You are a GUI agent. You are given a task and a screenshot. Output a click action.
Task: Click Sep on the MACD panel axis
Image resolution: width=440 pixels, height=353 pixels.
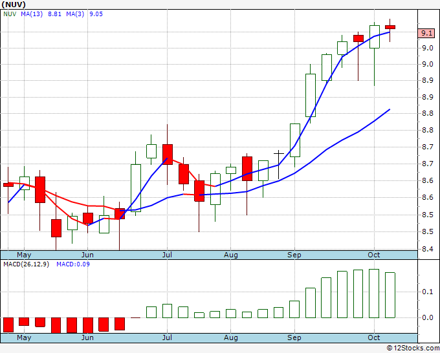click(294, 337)
